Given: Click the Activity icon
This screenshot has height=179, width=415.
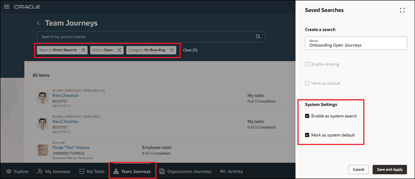Looking at the screenshot, I should (x=223, y=171).
